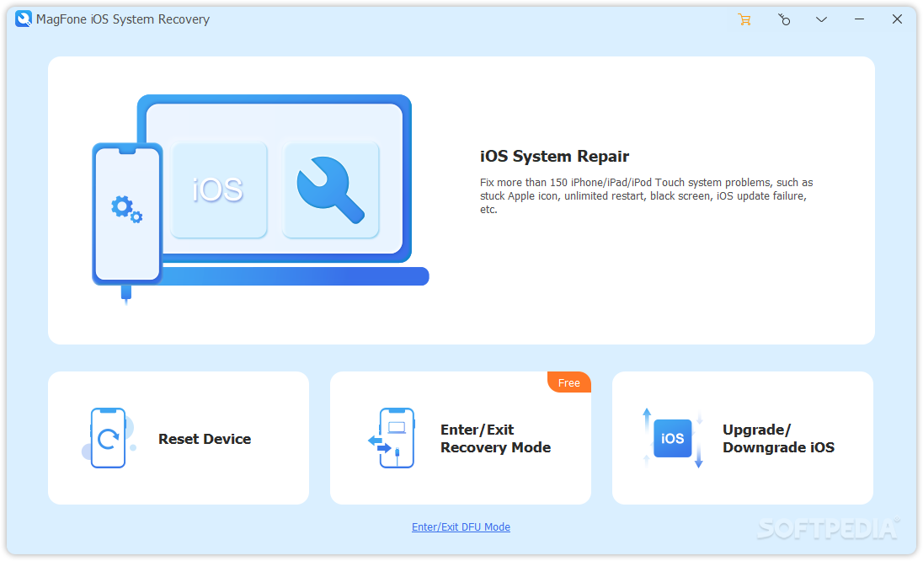Click the register key icon
This screenshot has width=923, height=561.
click(783, 19)
